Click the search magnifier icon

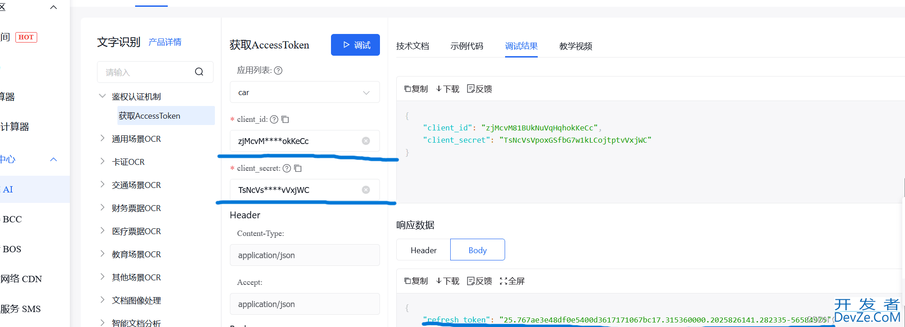[x=199, y=72]
